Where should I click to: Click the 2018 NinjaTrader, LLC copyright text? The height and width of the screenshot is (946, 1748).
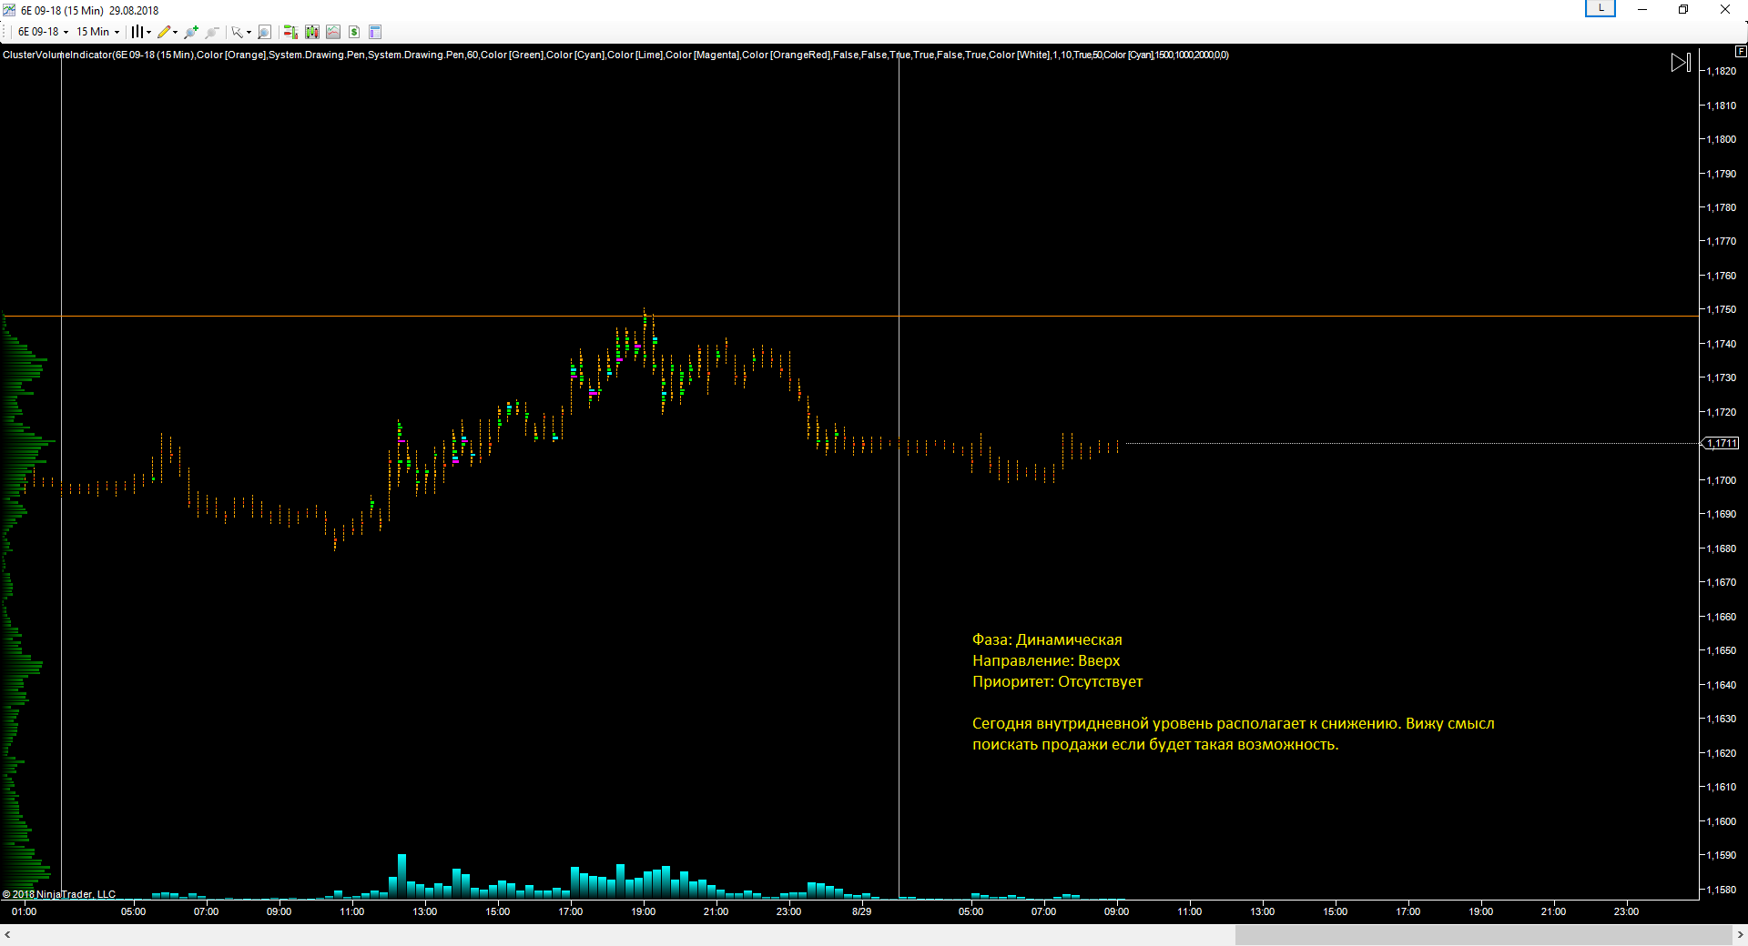59,894
